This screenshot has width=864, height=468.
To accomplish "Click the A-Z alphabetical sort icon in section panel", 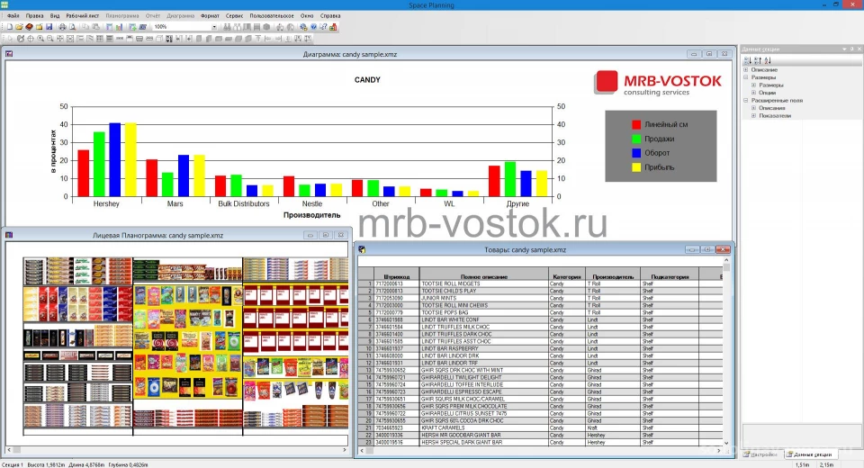I will [768, 60].
